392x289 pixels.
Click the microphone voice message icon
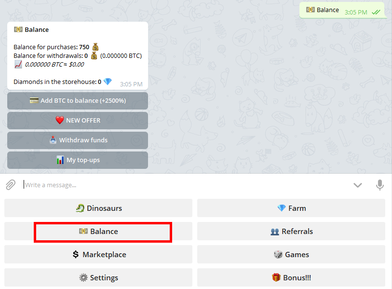click(x=380, y=185)
